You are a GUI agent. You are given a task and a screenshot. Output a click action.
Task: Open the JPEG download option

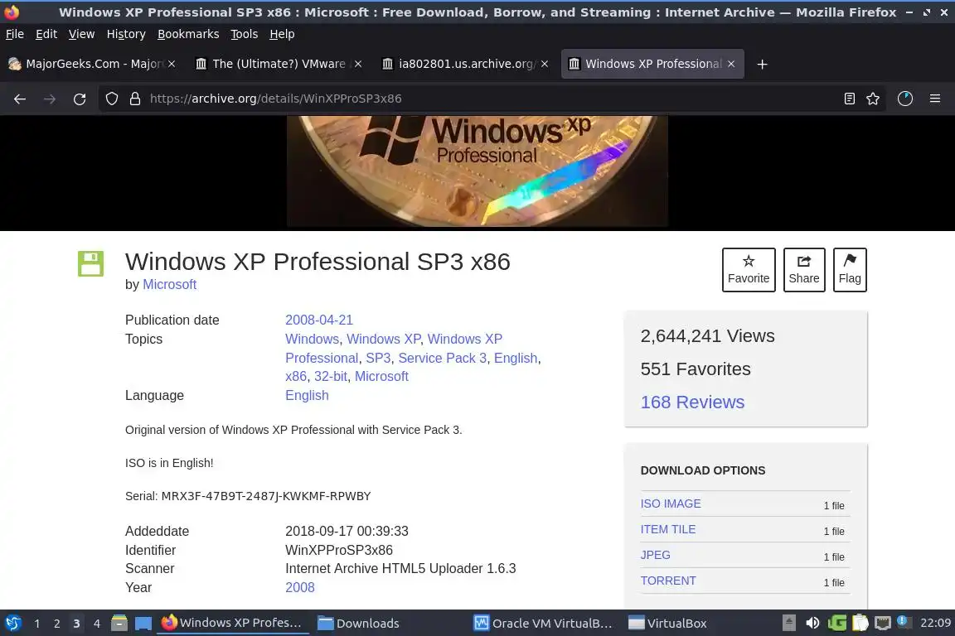point(656,555)
